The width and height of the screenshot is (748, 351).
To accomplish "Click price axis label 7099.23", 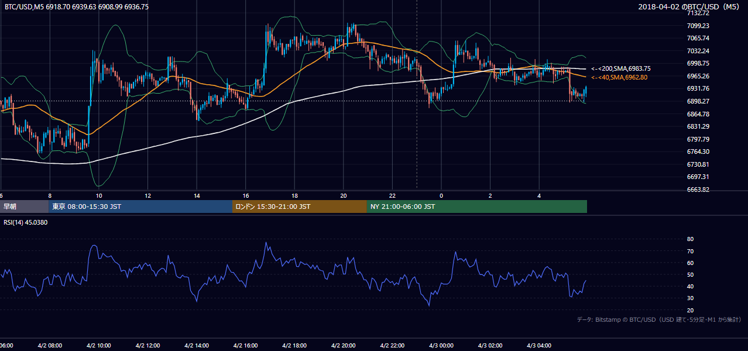I will tap(698, 26).
